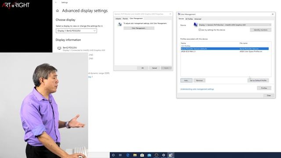Select the sRGB IEC61966-2.1 profile row
The image size is (281, 158).
pos(225,51)
